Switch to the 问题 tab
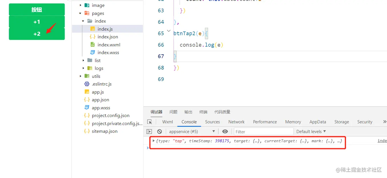 pyautogui.click(x=173, y=112)
